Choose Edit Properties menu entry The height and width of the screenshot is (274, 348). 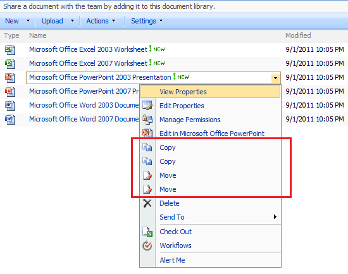pyautogui.click(x=211, y=106)
